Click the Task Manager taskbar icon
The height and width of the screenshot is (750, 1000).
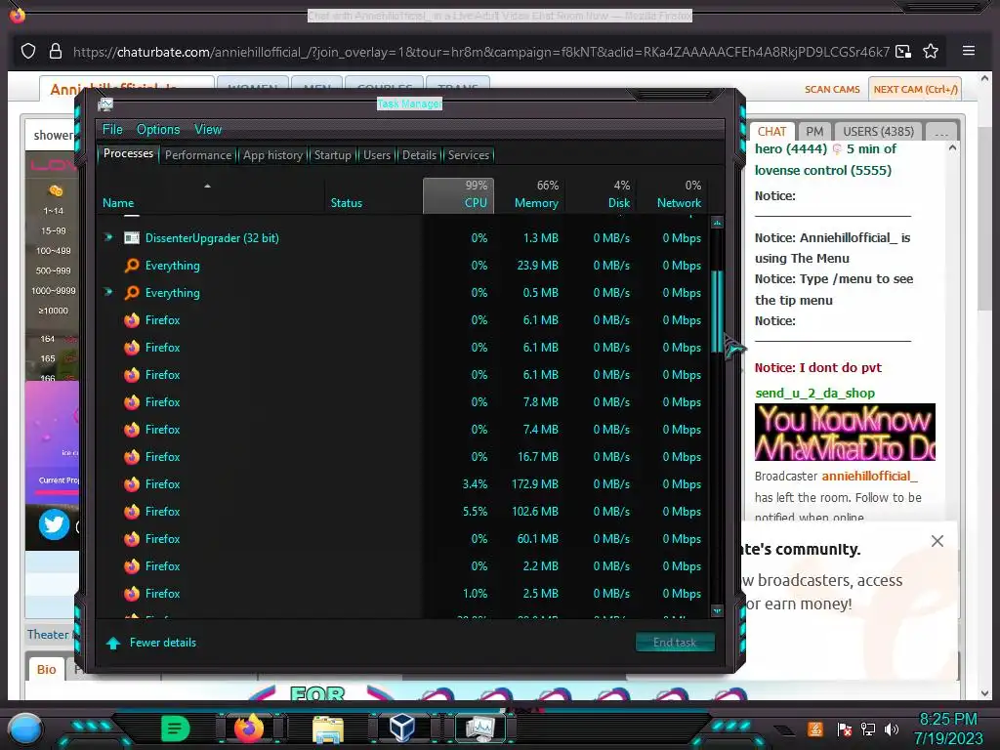480,728
